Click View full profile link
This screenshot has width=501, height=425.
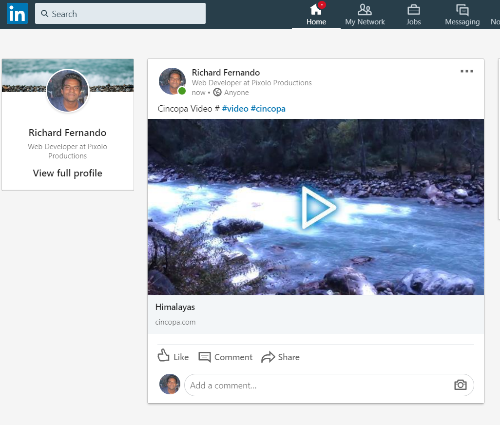tap(68, 173)
